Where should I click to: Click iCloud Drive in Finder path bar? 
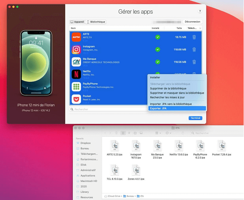click(x=112, y=196)
